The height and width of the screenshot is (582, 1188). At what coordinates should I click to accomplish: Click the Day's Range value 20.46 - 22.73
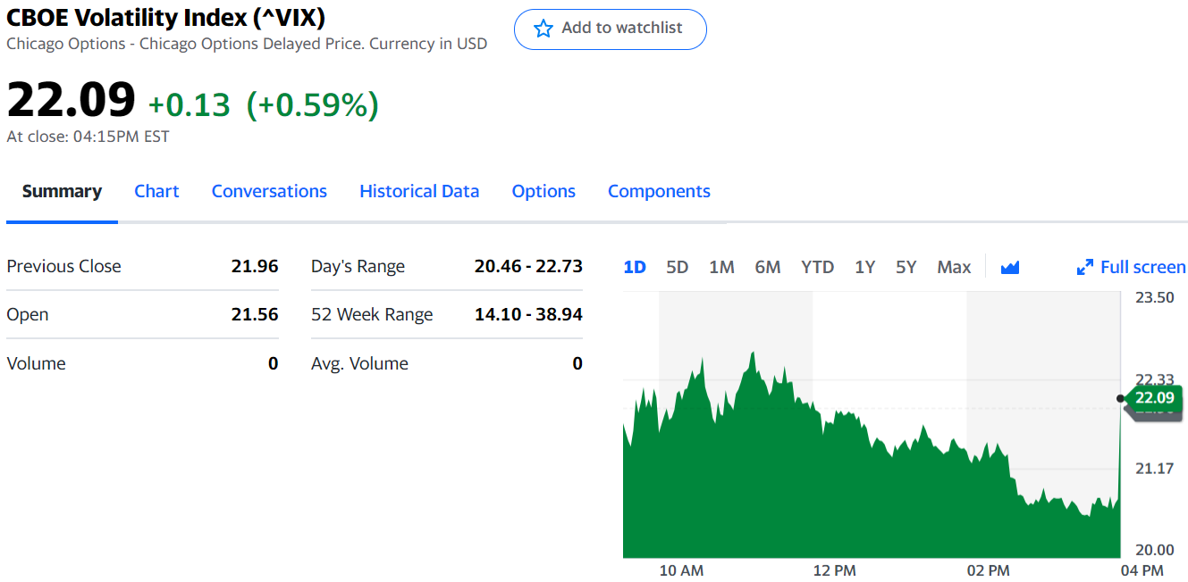pyautogui.click(x=528, y=266)
